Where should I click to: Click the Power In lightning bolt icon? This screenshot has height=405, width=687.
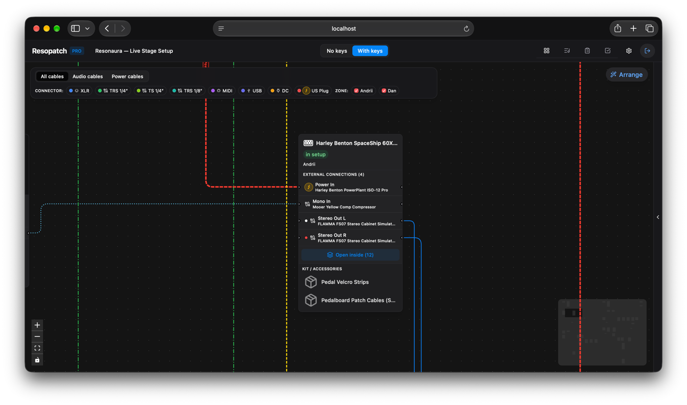(309, 187)
